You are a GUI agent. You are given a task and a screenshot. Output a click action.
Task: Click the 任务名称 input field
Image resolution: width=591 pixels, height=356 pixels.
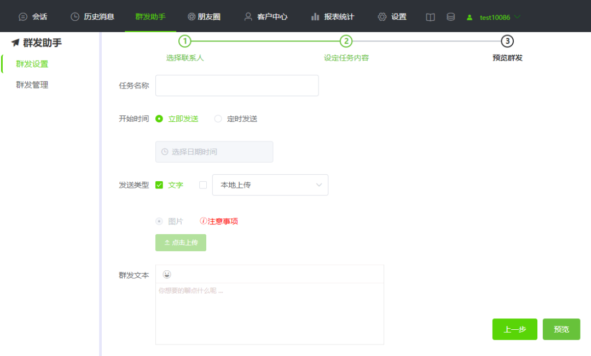click(x=236, y=85)
